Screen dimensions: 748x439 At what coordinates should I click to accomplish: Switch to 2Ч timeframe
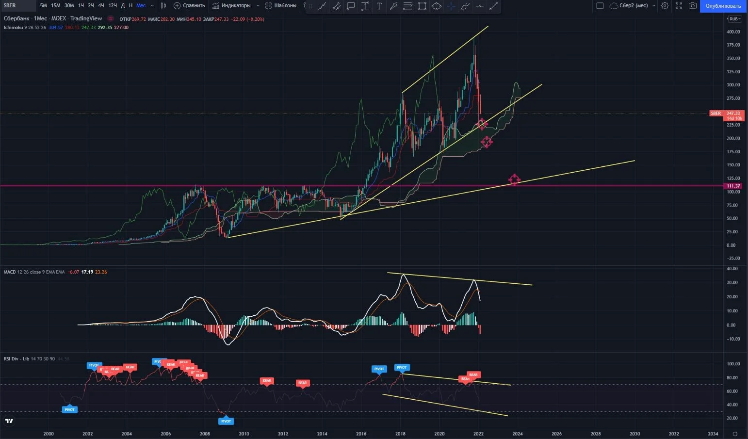[91, 6]
